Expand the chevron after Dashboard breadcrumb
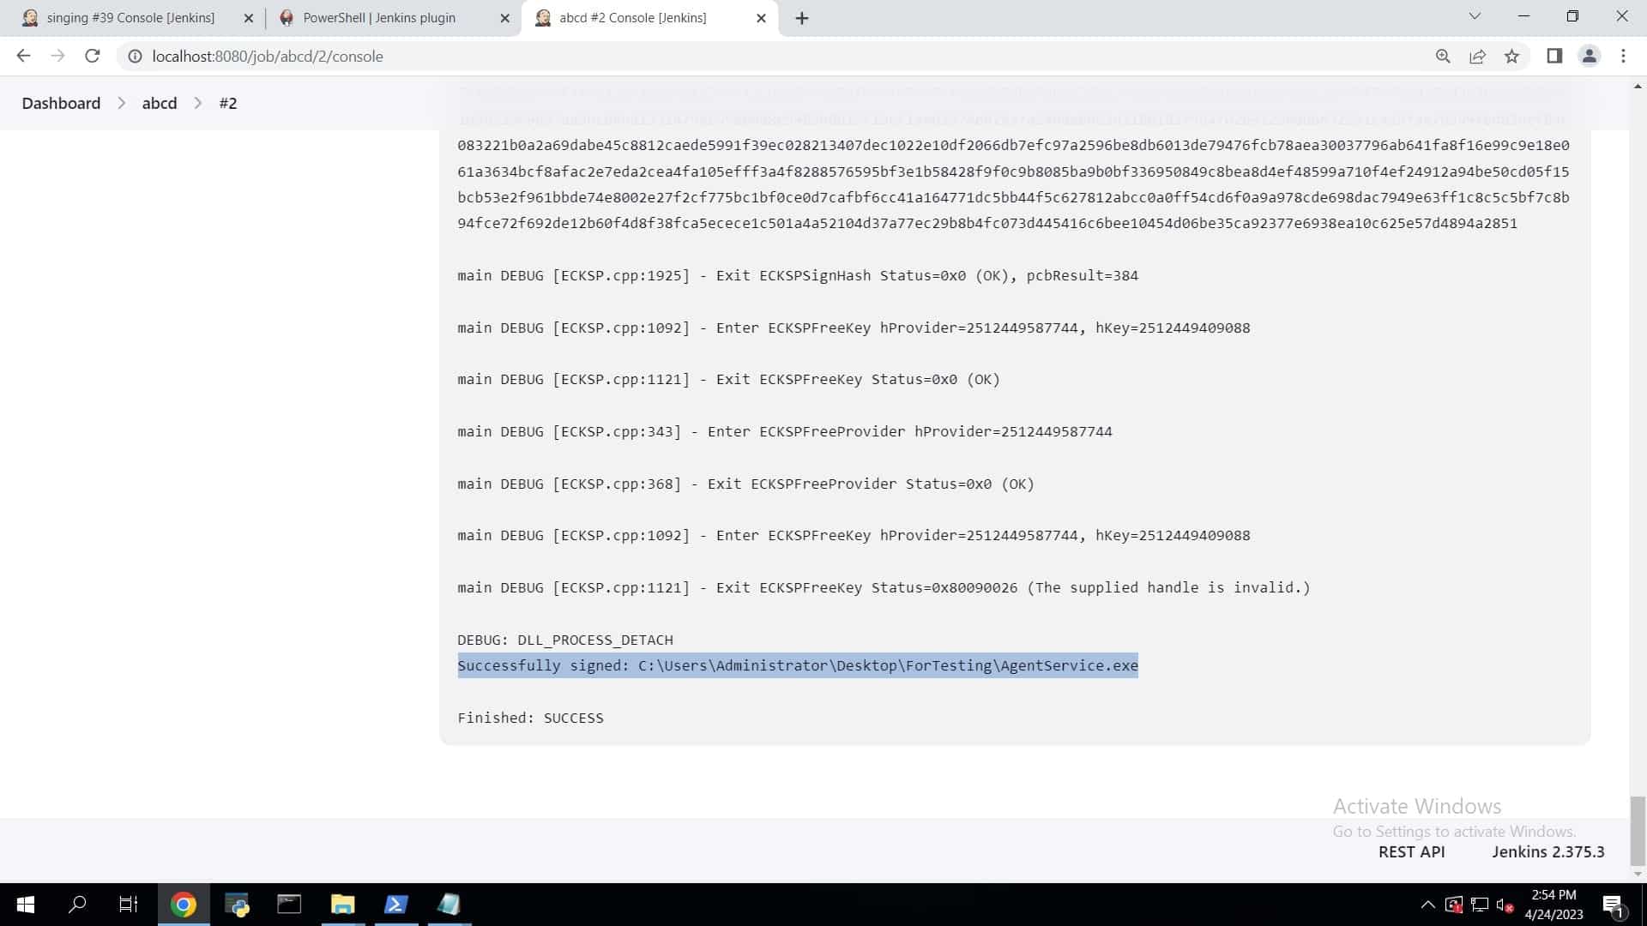 [x=121, y=103]
